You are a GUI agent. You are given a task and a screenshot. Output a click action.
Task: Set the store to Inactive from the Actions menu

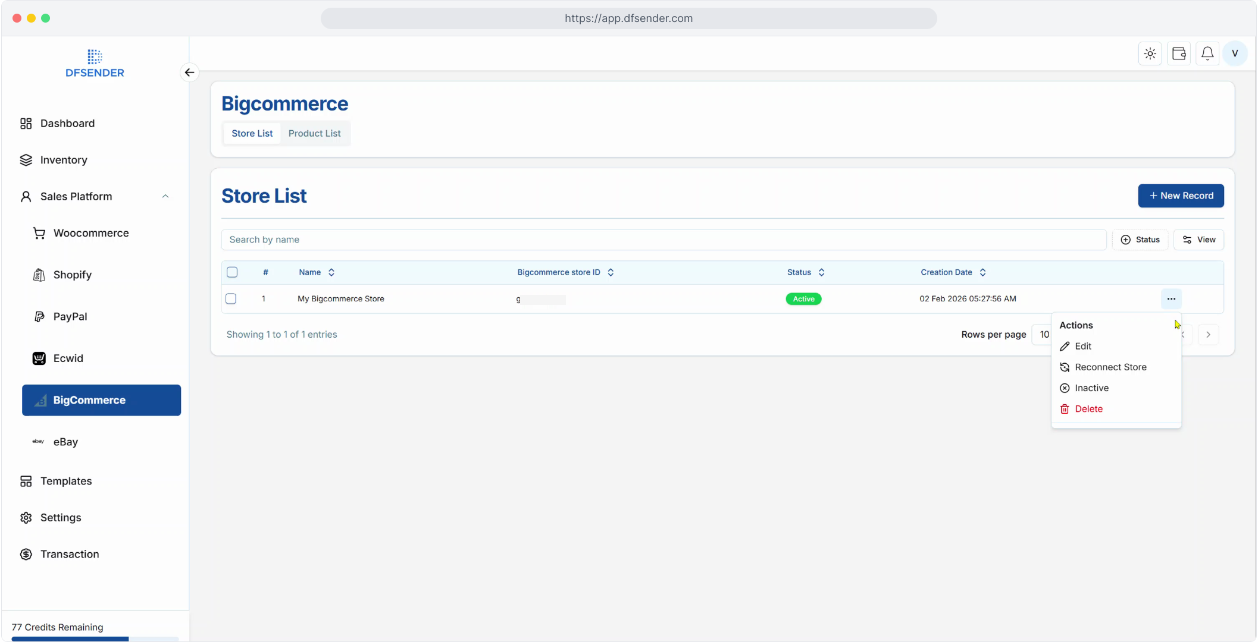1091,388
